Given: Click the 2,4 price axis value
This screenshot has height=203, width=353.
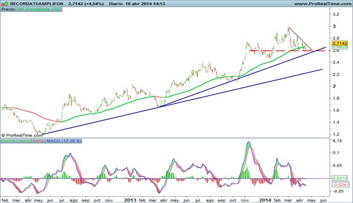Looking at the screenshot, I should point(336,62).
